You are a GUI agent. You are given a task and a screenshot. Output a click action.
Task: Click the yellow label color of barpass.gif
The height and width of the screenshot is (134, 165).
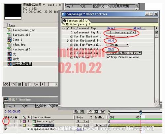point(24,125)
